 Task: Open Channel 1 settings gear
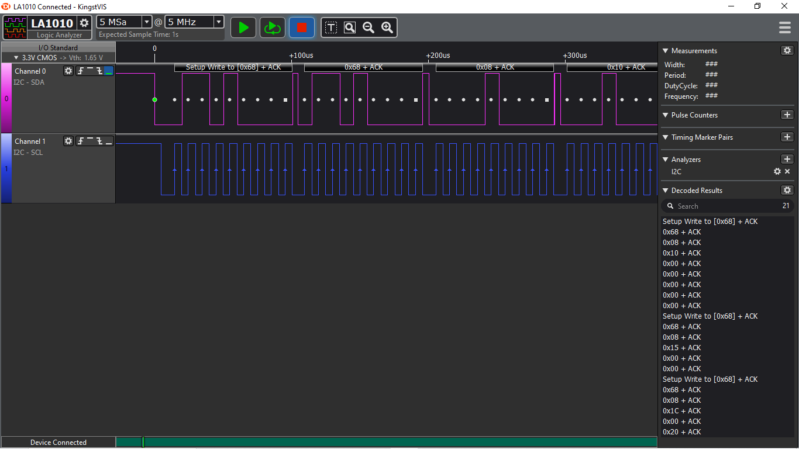[x=68, y=141]
